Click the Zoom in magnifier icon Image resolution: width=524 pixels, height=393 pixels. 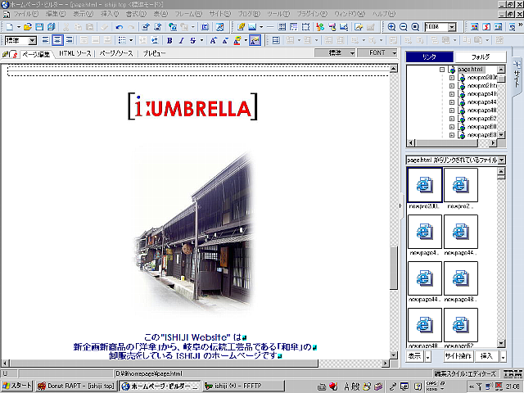tap(391, 27)
